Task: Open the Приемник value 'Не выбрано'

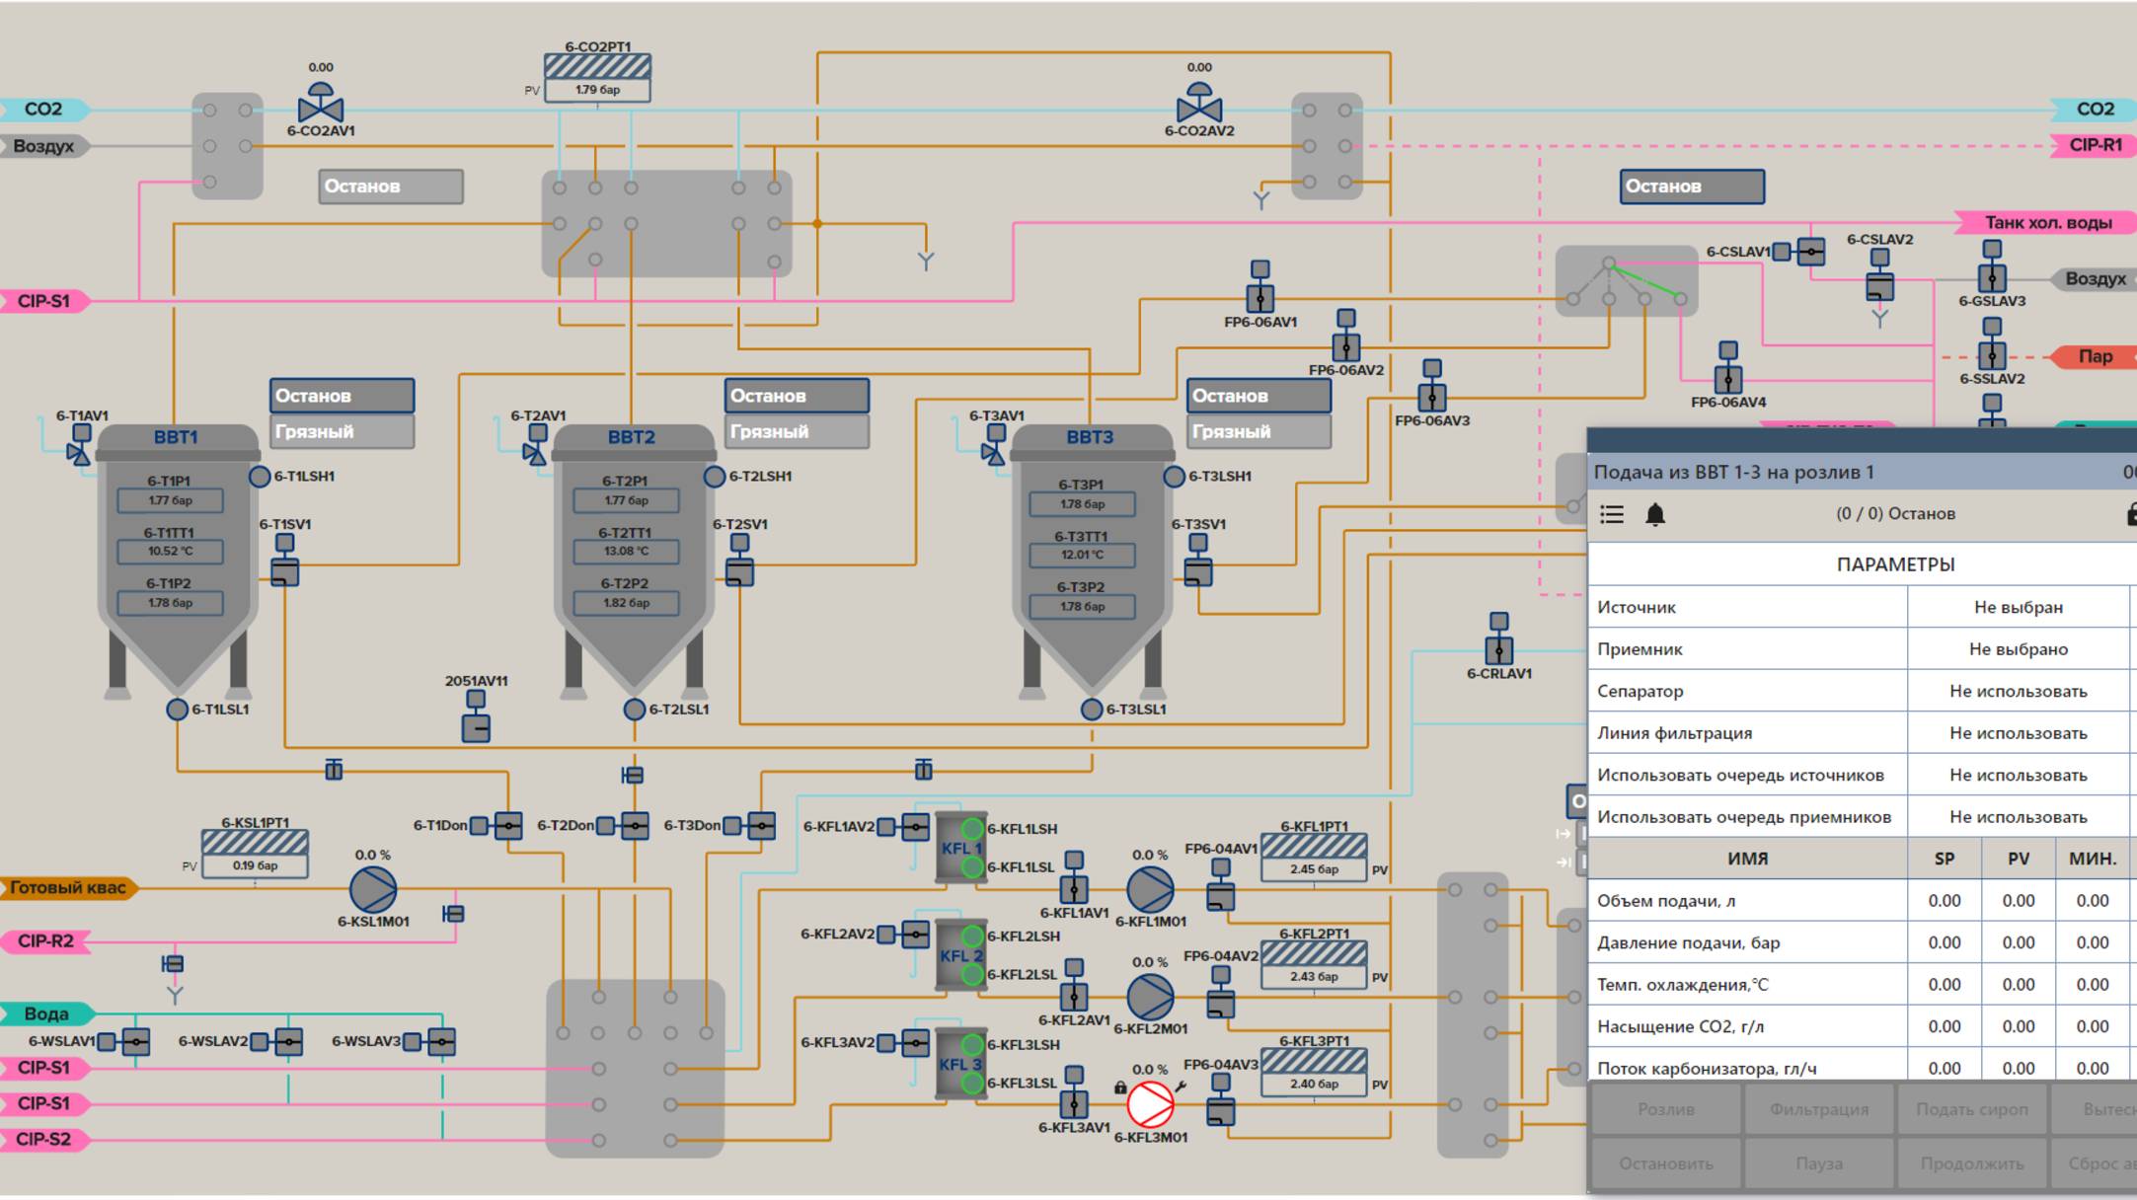Action: 2018,649
